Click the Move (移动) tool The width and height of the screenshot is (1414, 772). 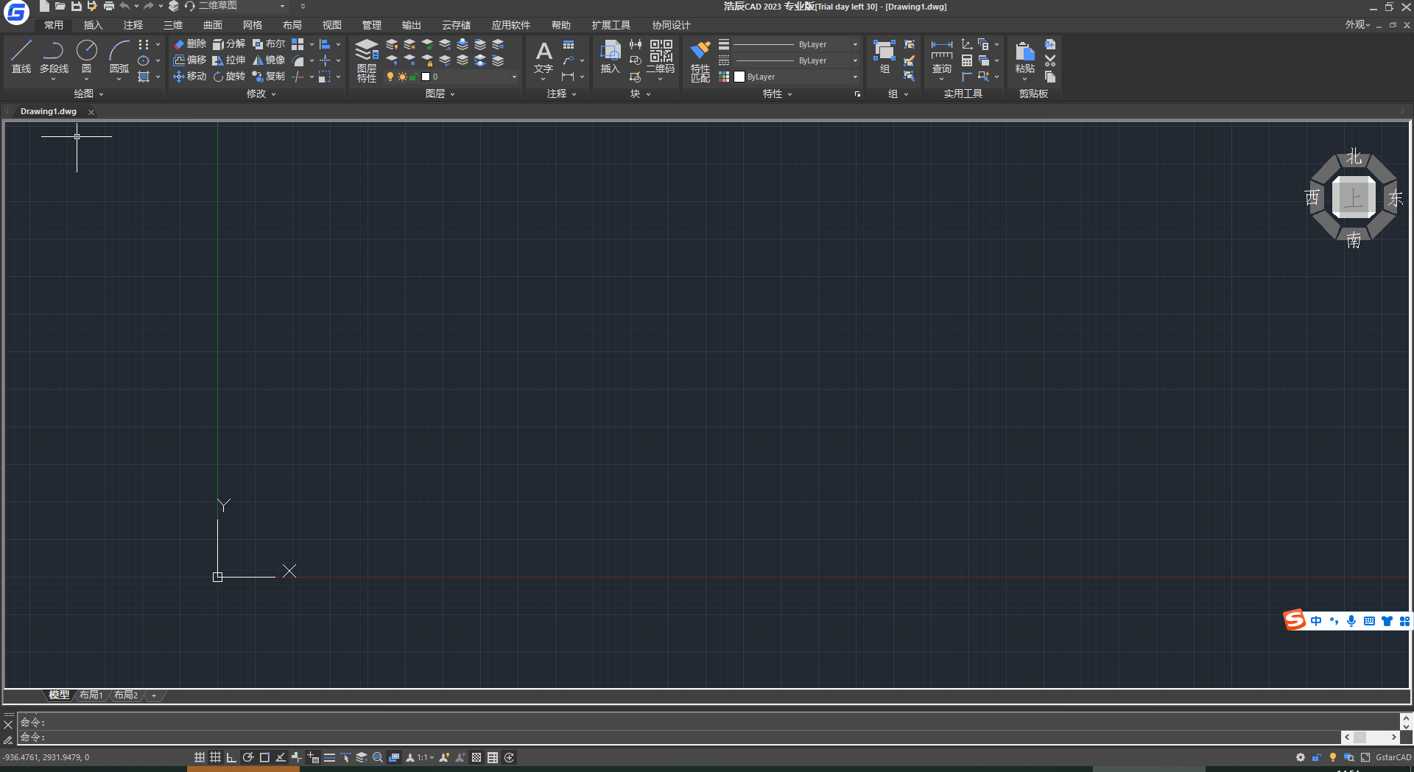(x=190, y=77)
